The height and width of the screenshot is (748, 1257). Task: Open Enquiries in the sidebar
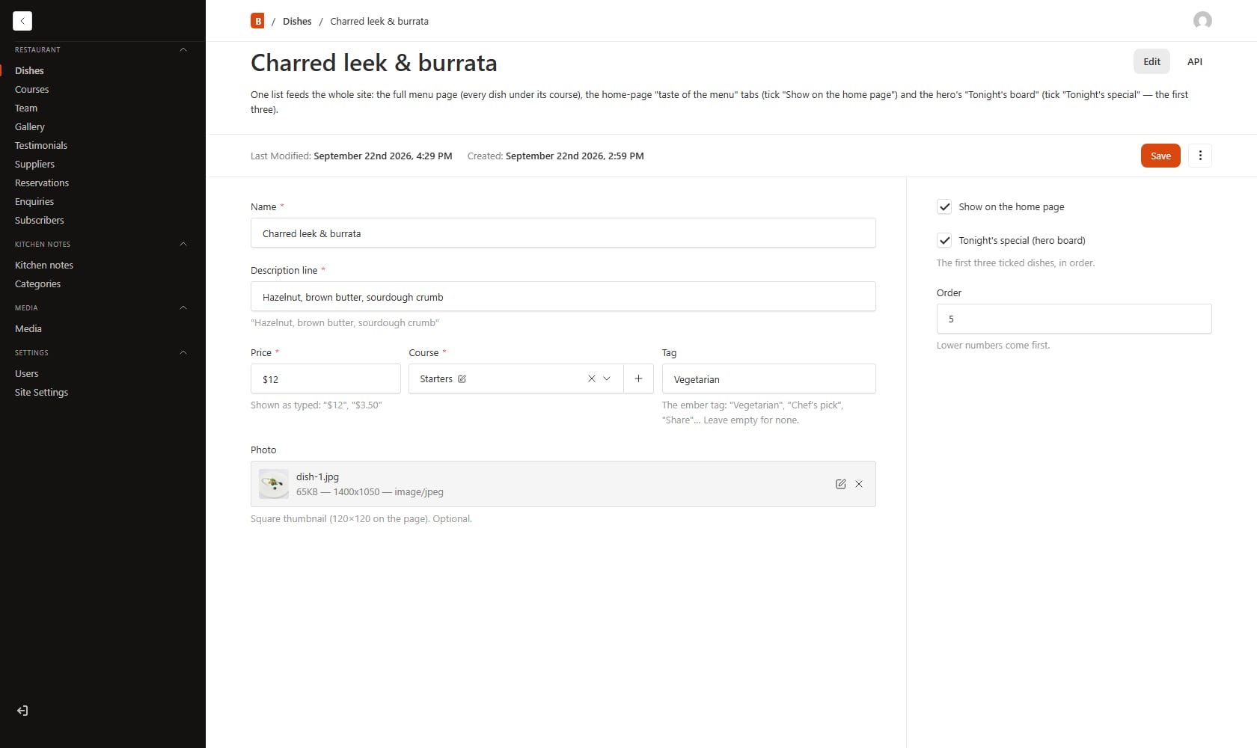pos(34,201)
